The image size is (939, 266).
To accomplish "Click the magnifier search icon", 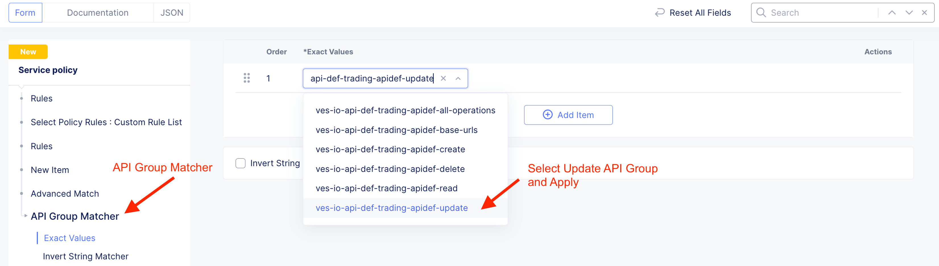I will (x=761, y=13).
